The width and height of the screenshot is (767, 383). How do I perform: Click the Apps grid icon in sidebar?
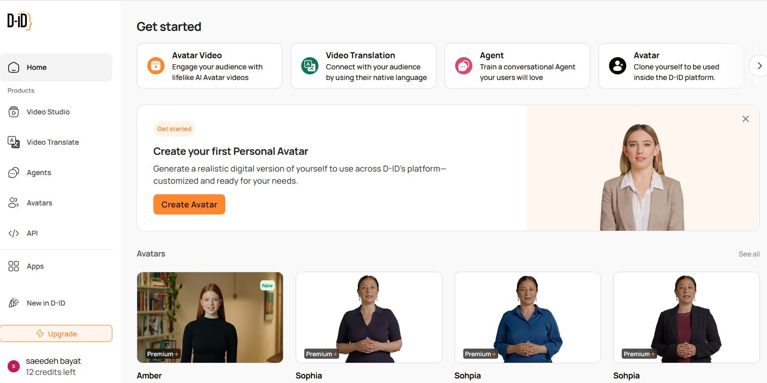(x=14, y=266)
